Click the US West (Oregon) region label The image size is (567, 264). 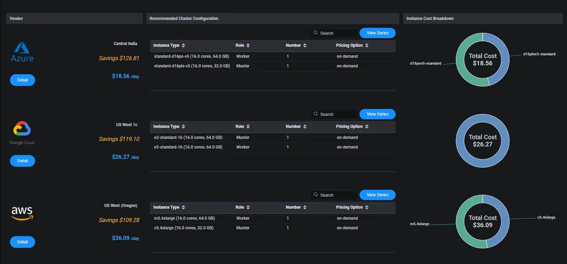click(121, 206)
